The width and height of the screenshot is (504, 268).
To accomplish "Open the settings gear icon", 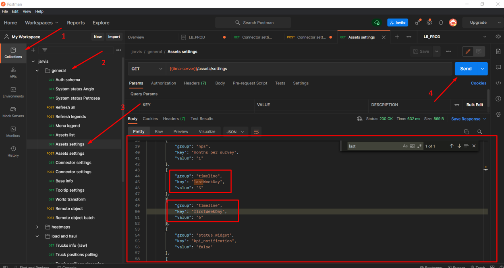I will [x=429, y=23].
